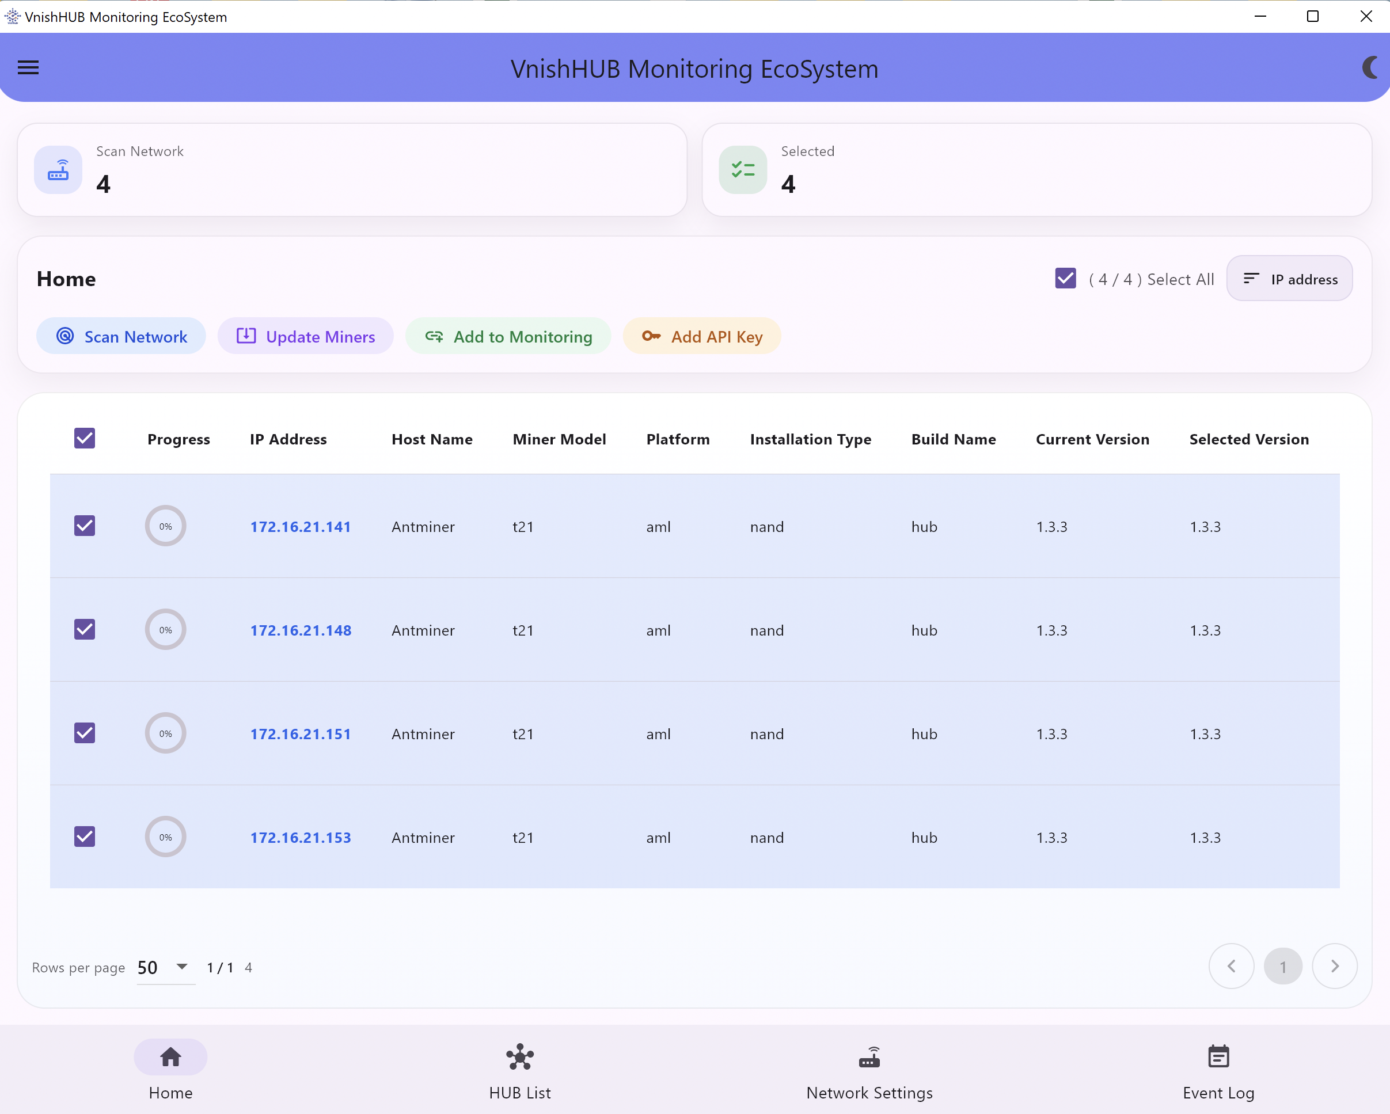Image resolution: width=1390 pixels, height=1114 pixels.
Task: Go to the previous table page
Action: [1232, 967]
